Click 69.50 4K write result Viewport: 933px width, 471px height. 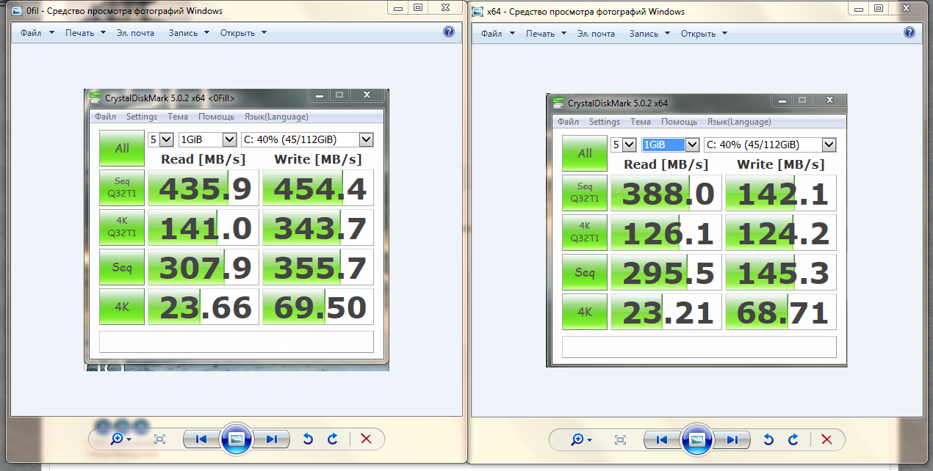(318, 307)
